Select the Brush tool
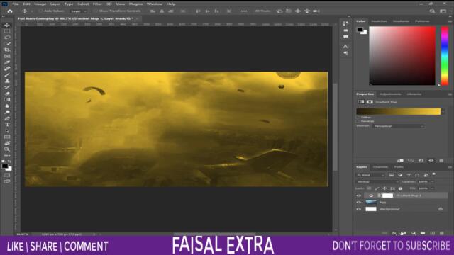The width and height of the screenshot is (454, 255). pos(7,75)
